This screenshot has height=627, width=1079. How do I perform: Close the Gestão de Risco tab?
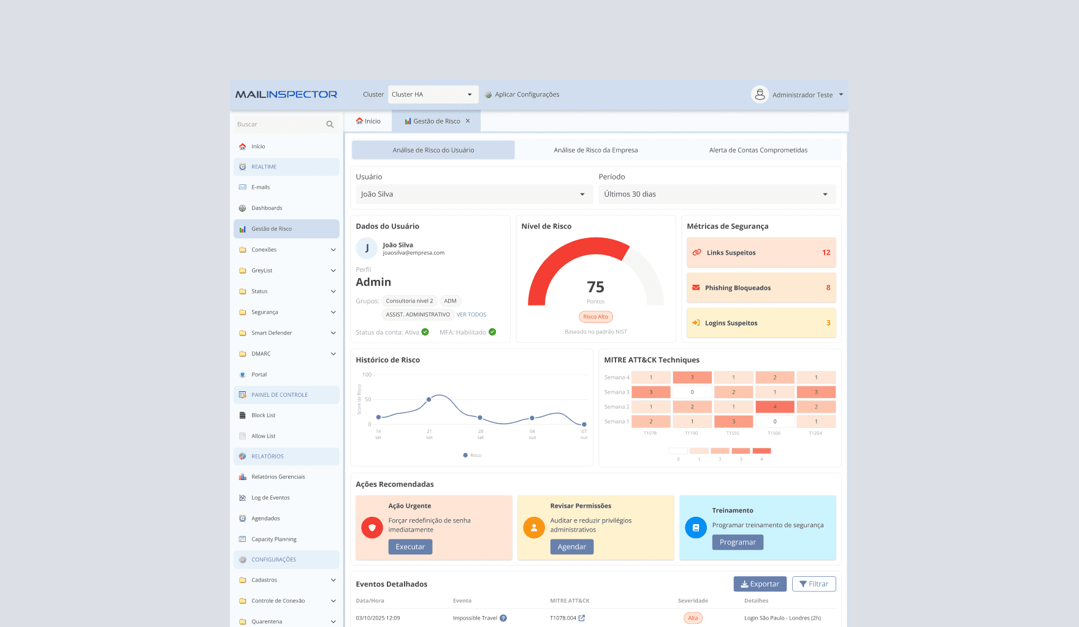(468, 121)
